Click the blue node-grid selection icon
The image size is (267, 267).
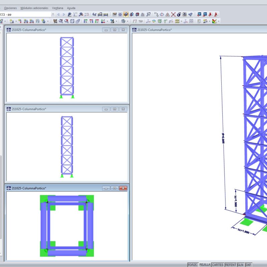tap(120, 14)
